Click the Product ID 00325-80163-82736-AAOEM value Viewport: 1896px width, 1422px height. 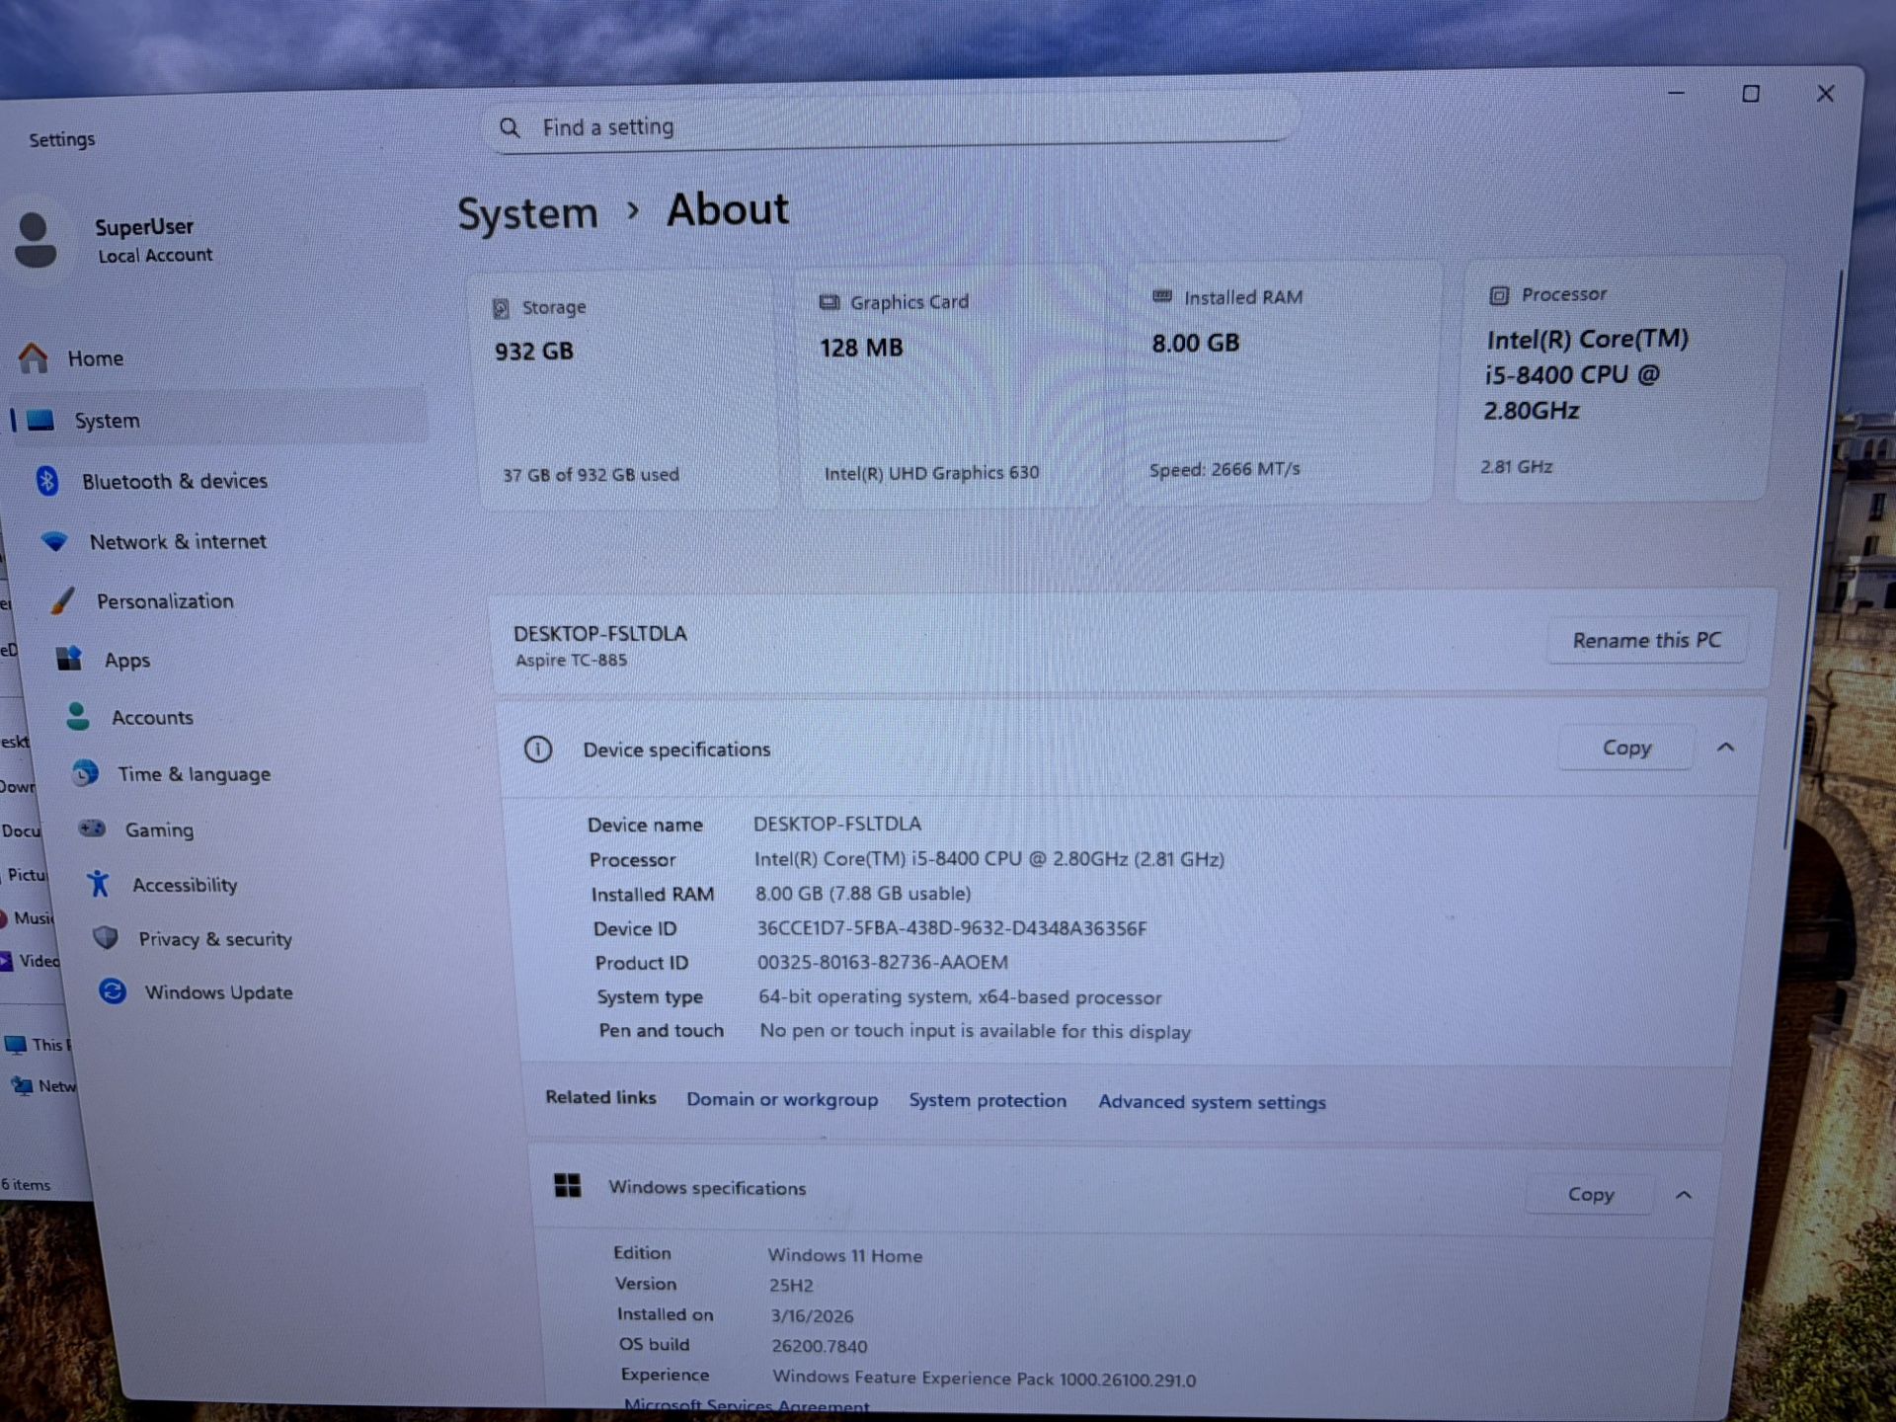(882, 962)
